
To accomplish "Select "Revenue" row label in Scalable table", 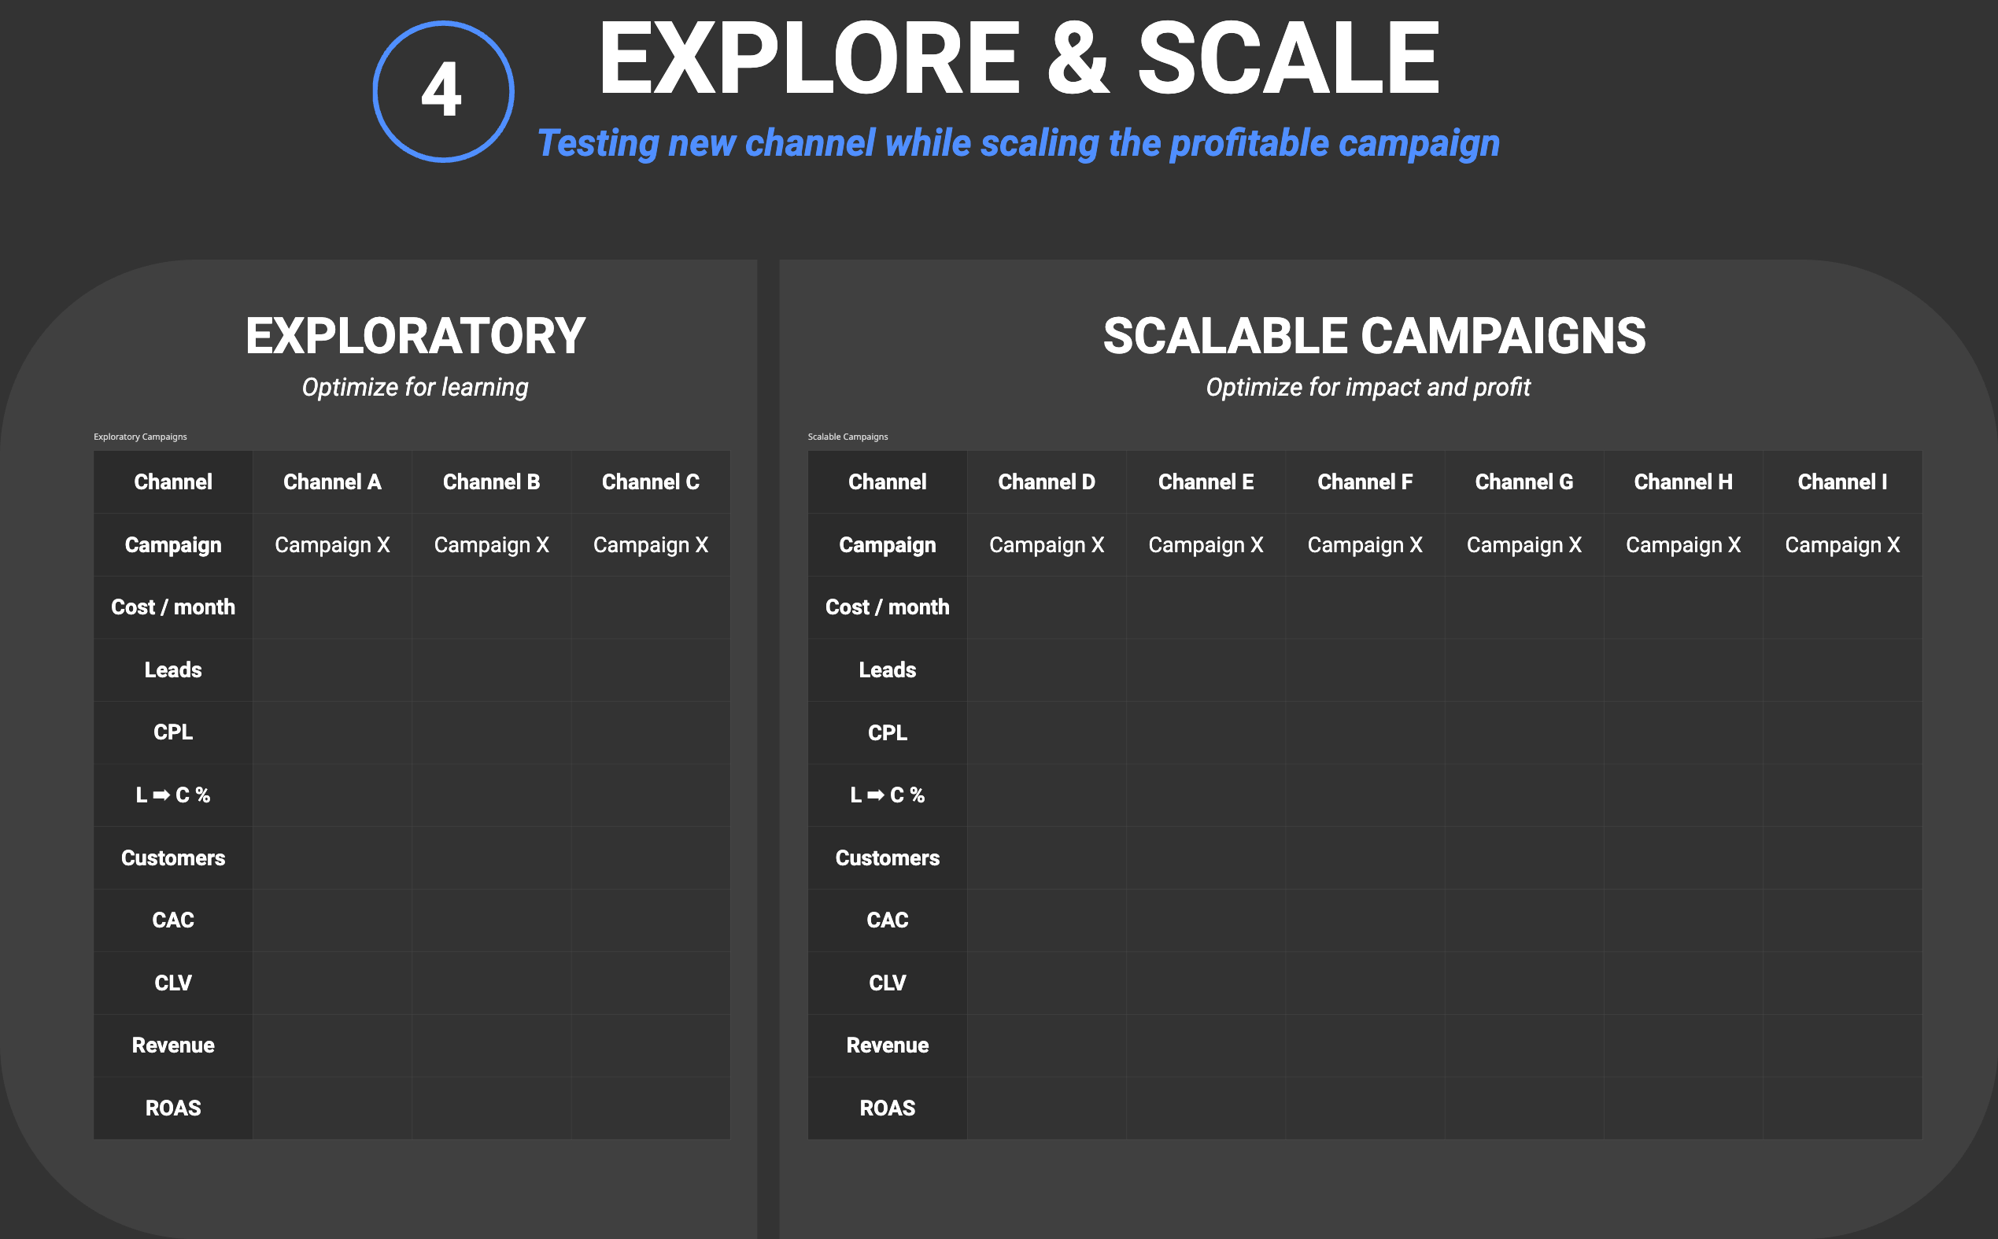I will 888,1045.
